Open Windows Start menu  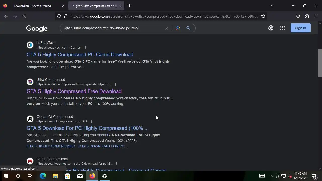pyautogui.click(x=6, y=176)
